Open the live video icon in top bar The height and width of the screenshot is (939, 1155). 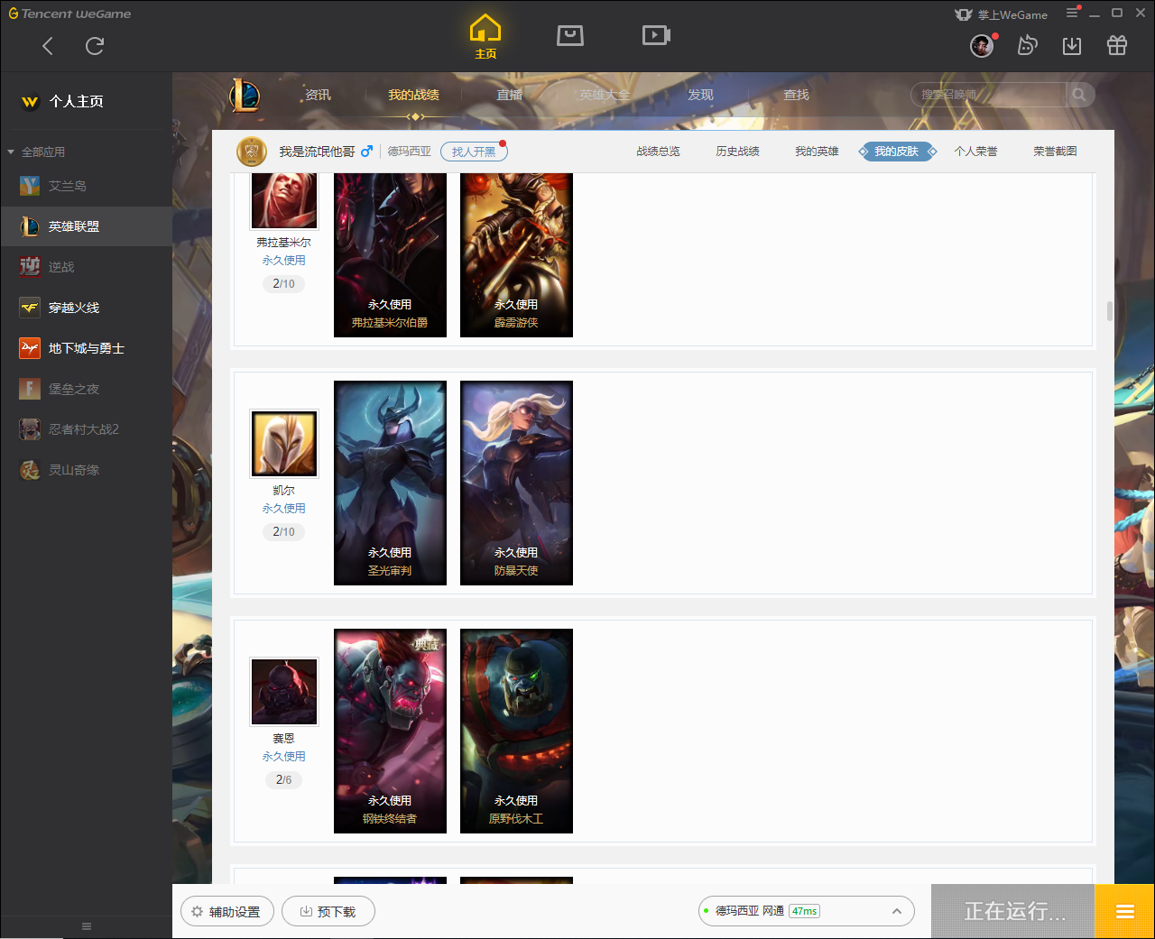pyautogui.click(x=656, y=35)
